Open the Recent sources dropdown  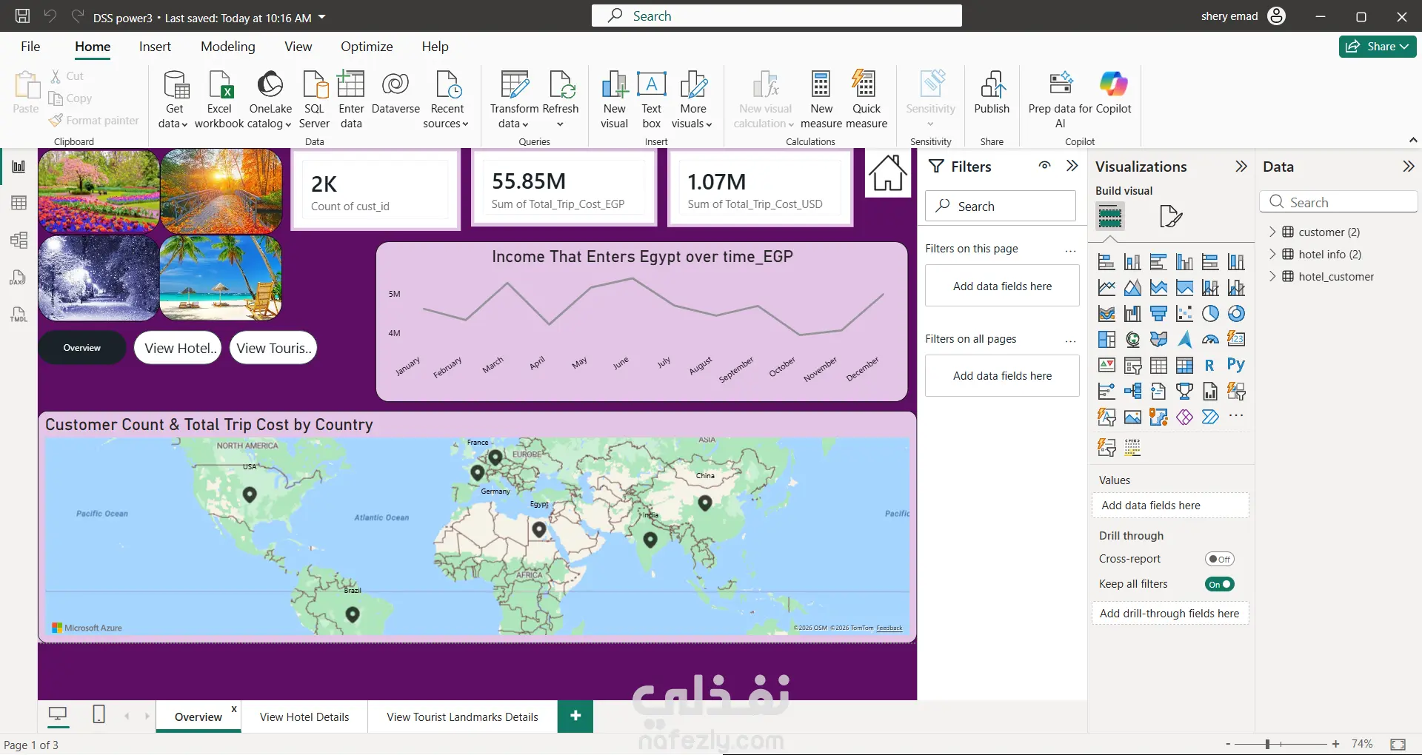447,116
